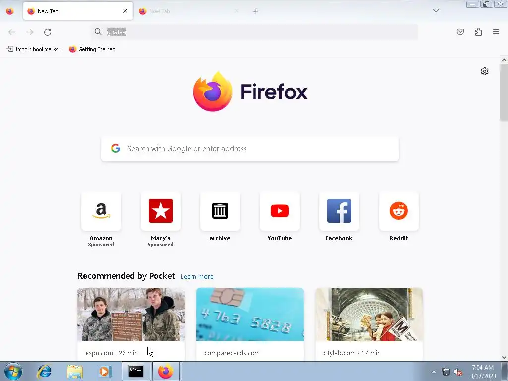508x381 pixels.
Task: Click the comparecards.com source text
Action: click(232, 353)
